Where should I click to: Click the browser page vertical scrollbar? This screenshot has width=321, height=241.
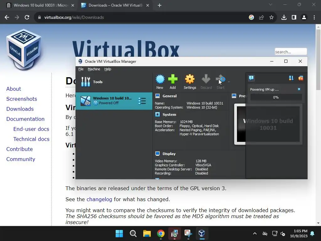click(x=318, y=59)
